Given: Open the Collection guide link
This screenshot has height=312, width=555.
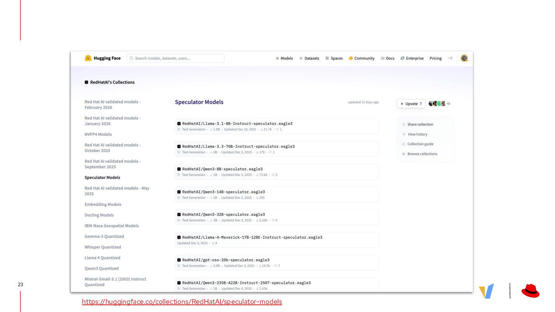Looking at the screenshot, I should [420, 144].
